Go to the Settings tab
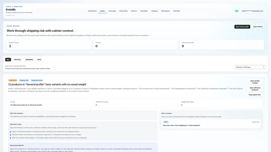Image resolution: width=271 pixels, height=152 pixels. (x=176, y=11)
